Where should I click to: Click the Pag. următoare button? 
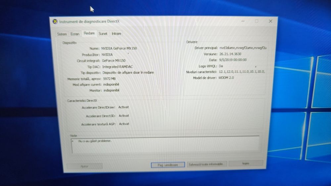[168, 165]
